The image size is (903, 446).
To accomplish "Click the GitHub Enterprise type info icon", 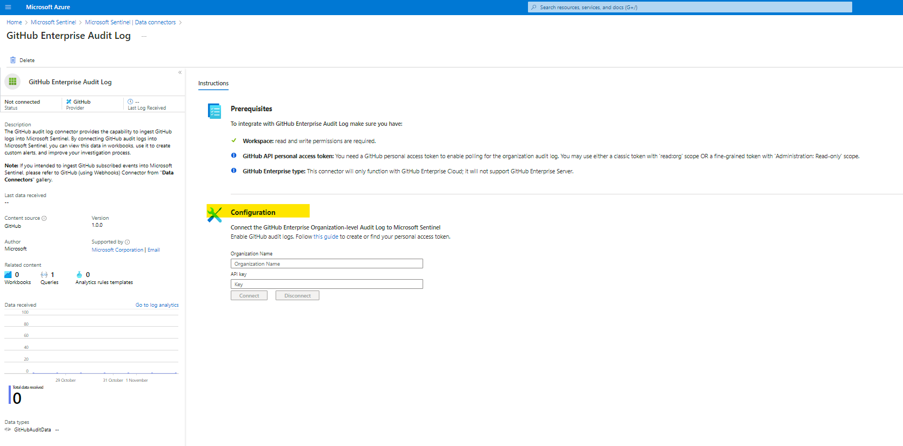I will click(234, 171).
